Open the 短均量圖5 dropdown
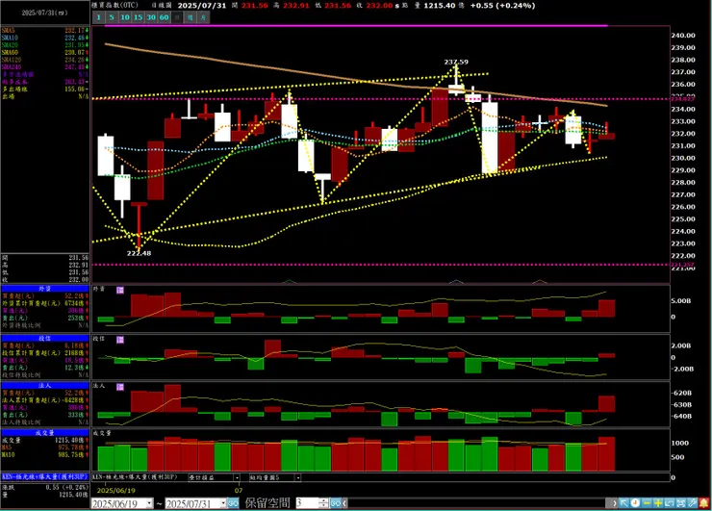 297,477
